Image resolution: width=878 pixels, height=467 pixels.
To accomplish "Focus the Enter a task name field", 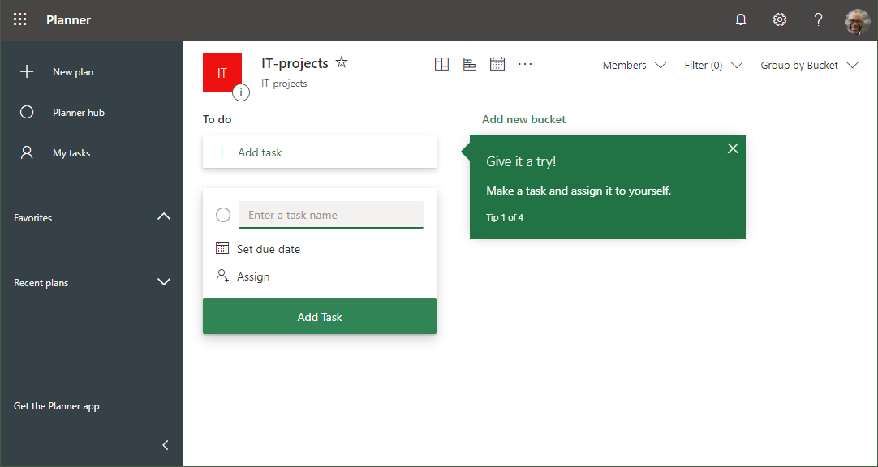I will (331, 215).
